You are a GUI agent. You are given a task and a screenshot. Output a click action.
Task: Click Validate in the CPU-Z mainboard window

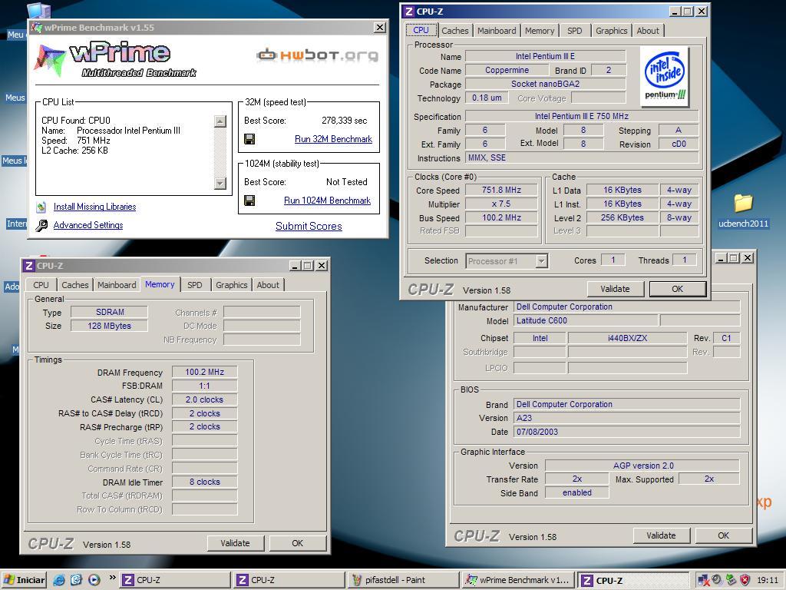pos(661,535)
